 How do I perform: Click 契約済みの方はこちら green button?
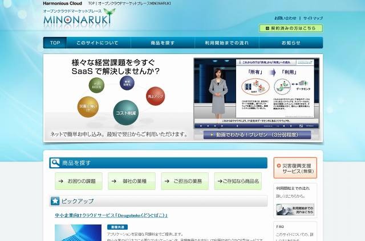291,28
